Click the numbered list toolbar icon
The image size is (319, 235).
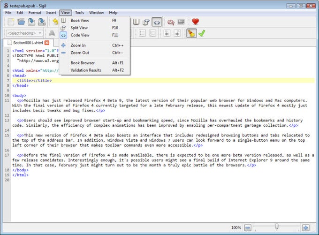[x=152, y=33]
